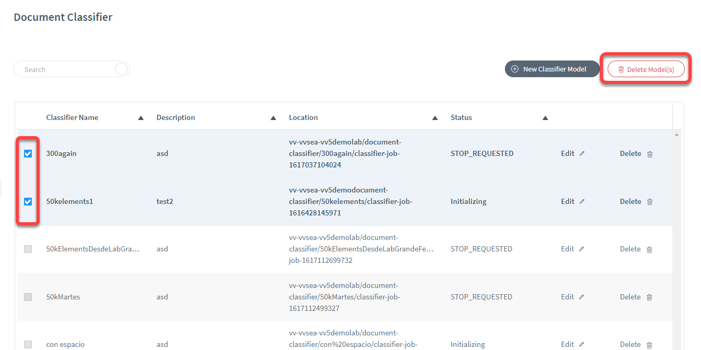Click the pencil icon in the con espacio row
This screenshot has height=350, width=701.
pos(582,345)
